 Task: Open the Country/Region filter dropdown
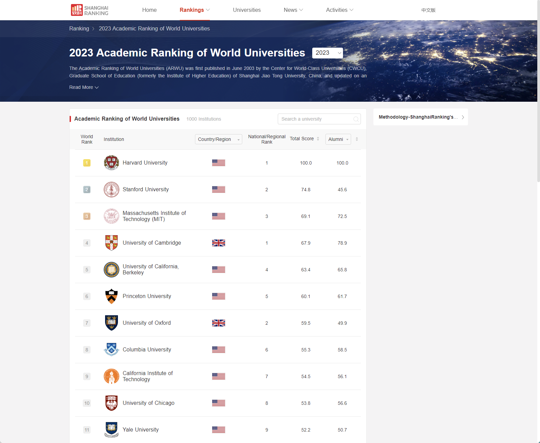[x=218, y=139]
